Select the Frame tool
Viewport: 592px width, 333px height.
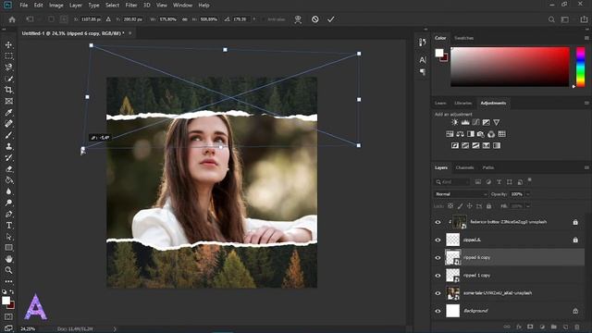coord(8,101)
